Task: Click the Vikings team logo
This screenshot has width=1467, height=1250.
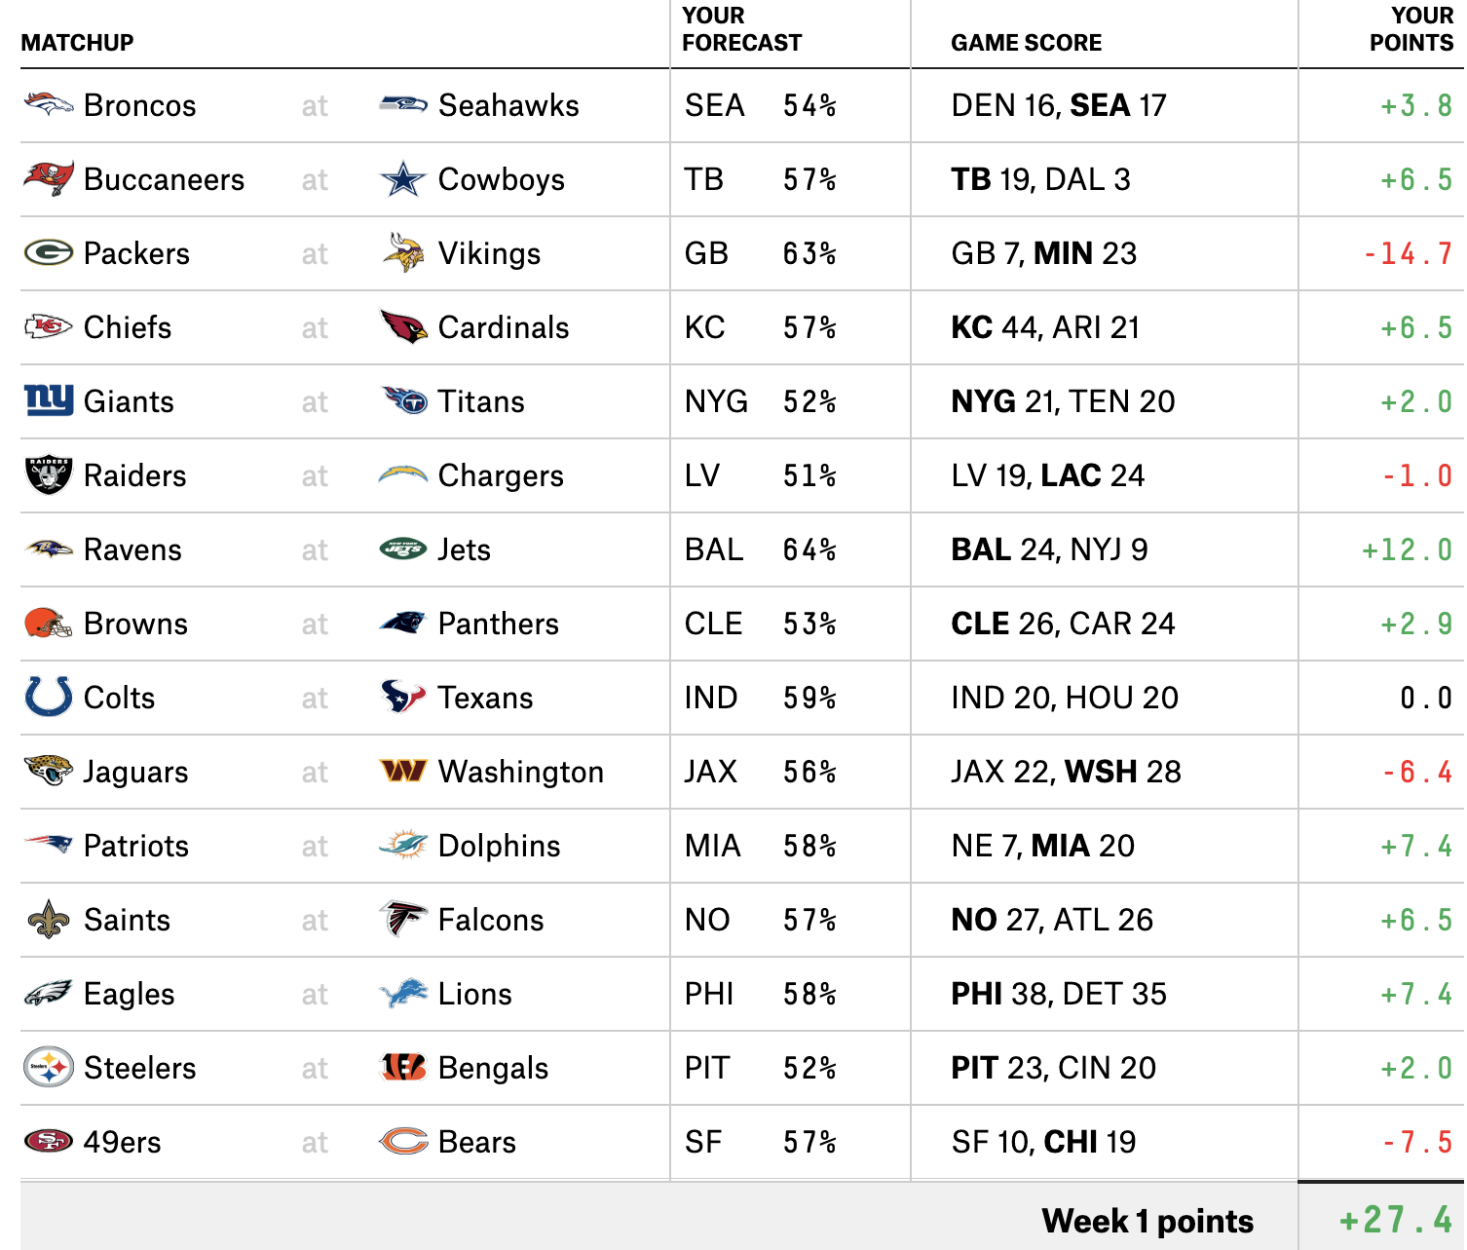Action: (x=402, y=252)
